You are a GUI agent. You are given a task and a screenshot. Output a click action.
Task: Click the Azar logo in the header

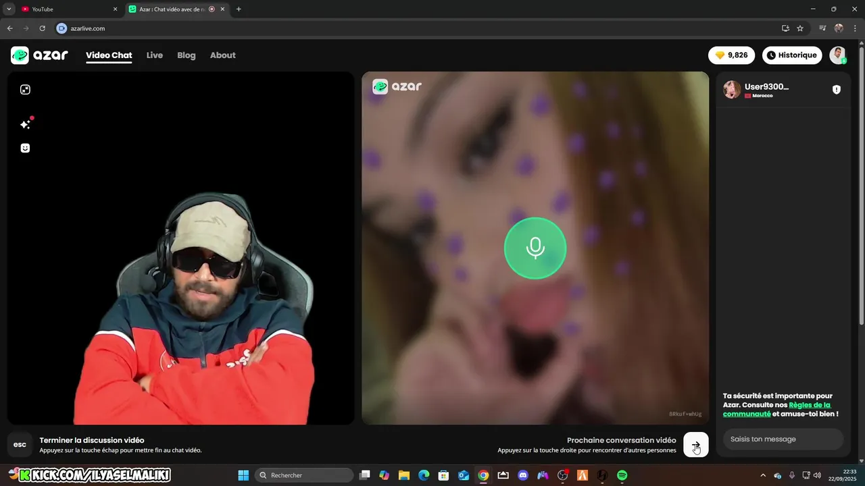[x=39, y=55]
